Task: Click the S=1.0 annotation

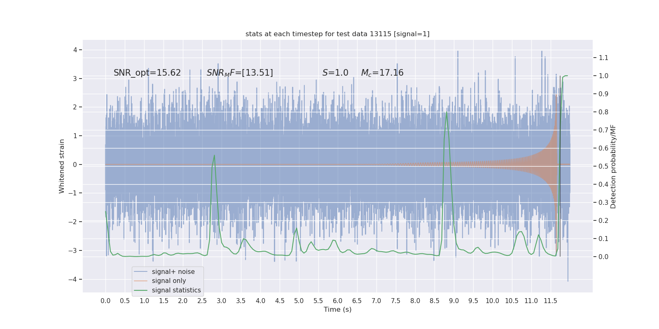Action: 335,73
